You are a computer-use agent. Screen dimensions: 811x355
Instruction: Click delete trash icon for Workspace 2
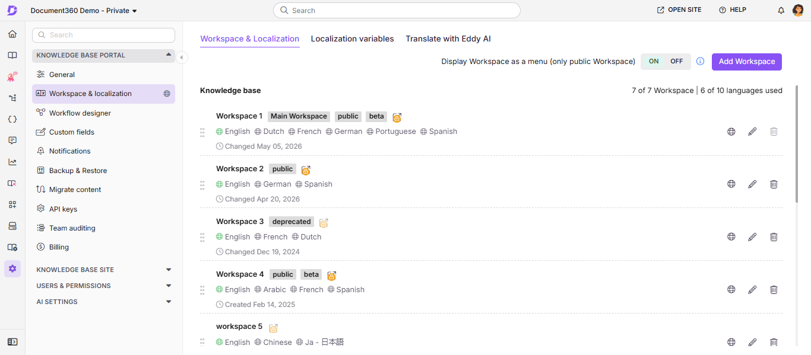774,184
